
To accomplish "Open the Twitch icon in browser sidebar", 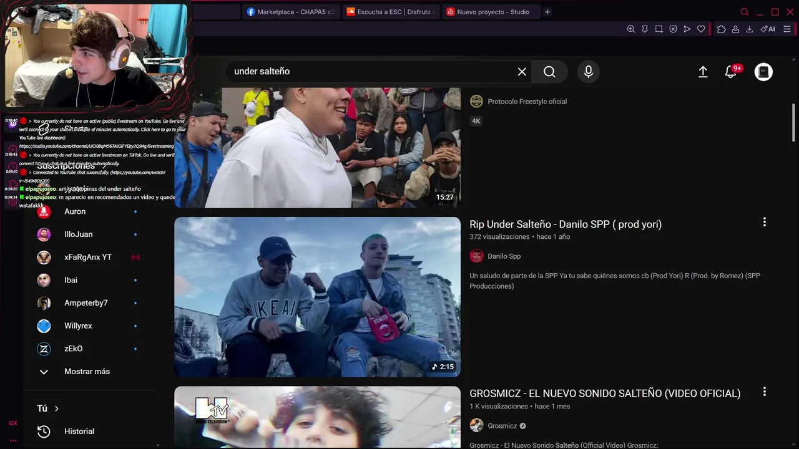I will click(12, 125).
